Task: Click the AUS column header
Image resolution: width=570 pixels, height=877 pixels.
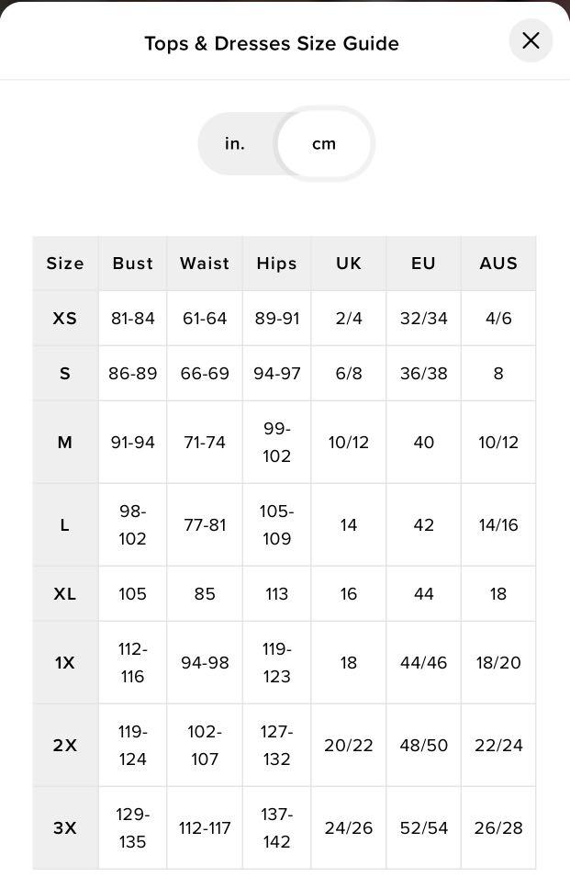Action: pyautogui.click(x=498, y=264)
